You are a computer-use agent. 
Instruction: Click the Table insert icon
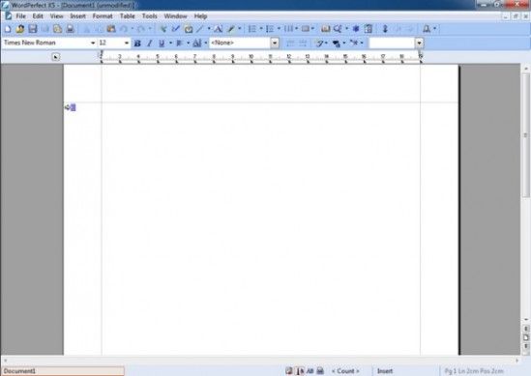(x=306, y=29)
